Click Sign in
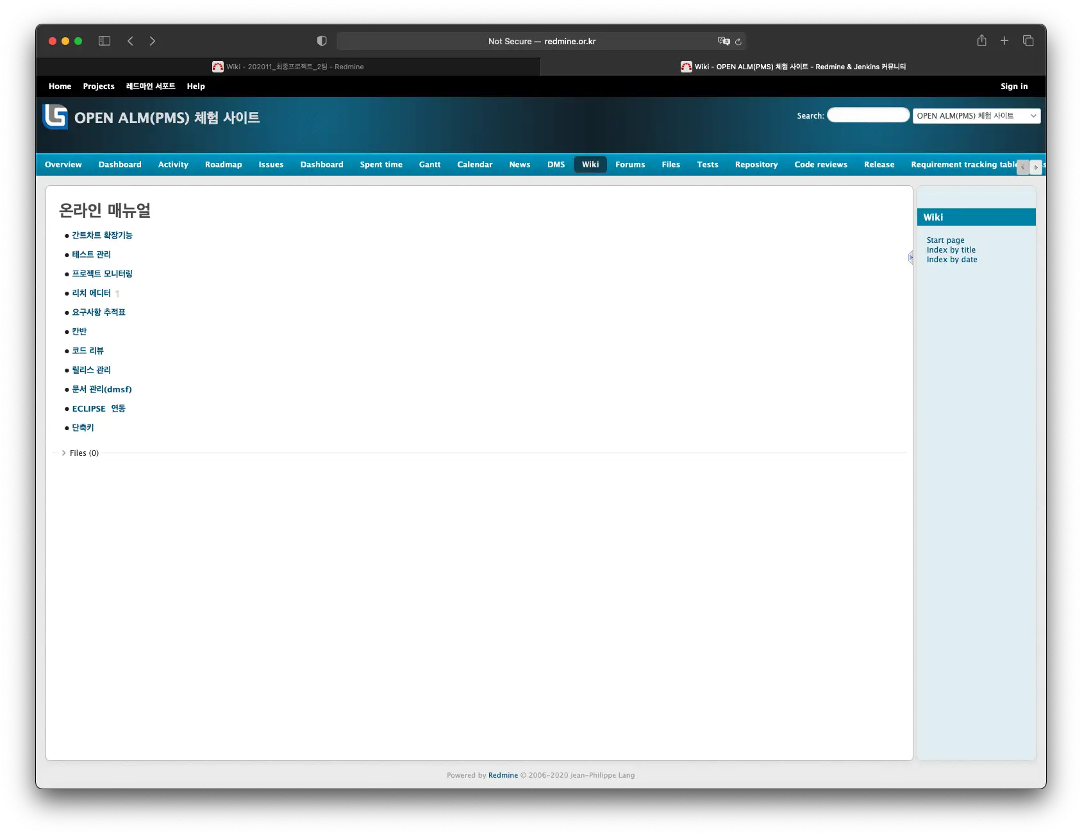The height and width of the screenshot is (836, 1082). coord(1014,87)
